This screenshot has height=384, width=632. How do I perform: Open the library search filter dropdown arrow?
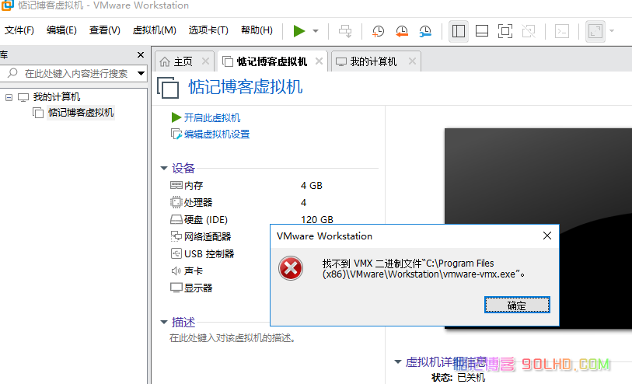[141, 73]
